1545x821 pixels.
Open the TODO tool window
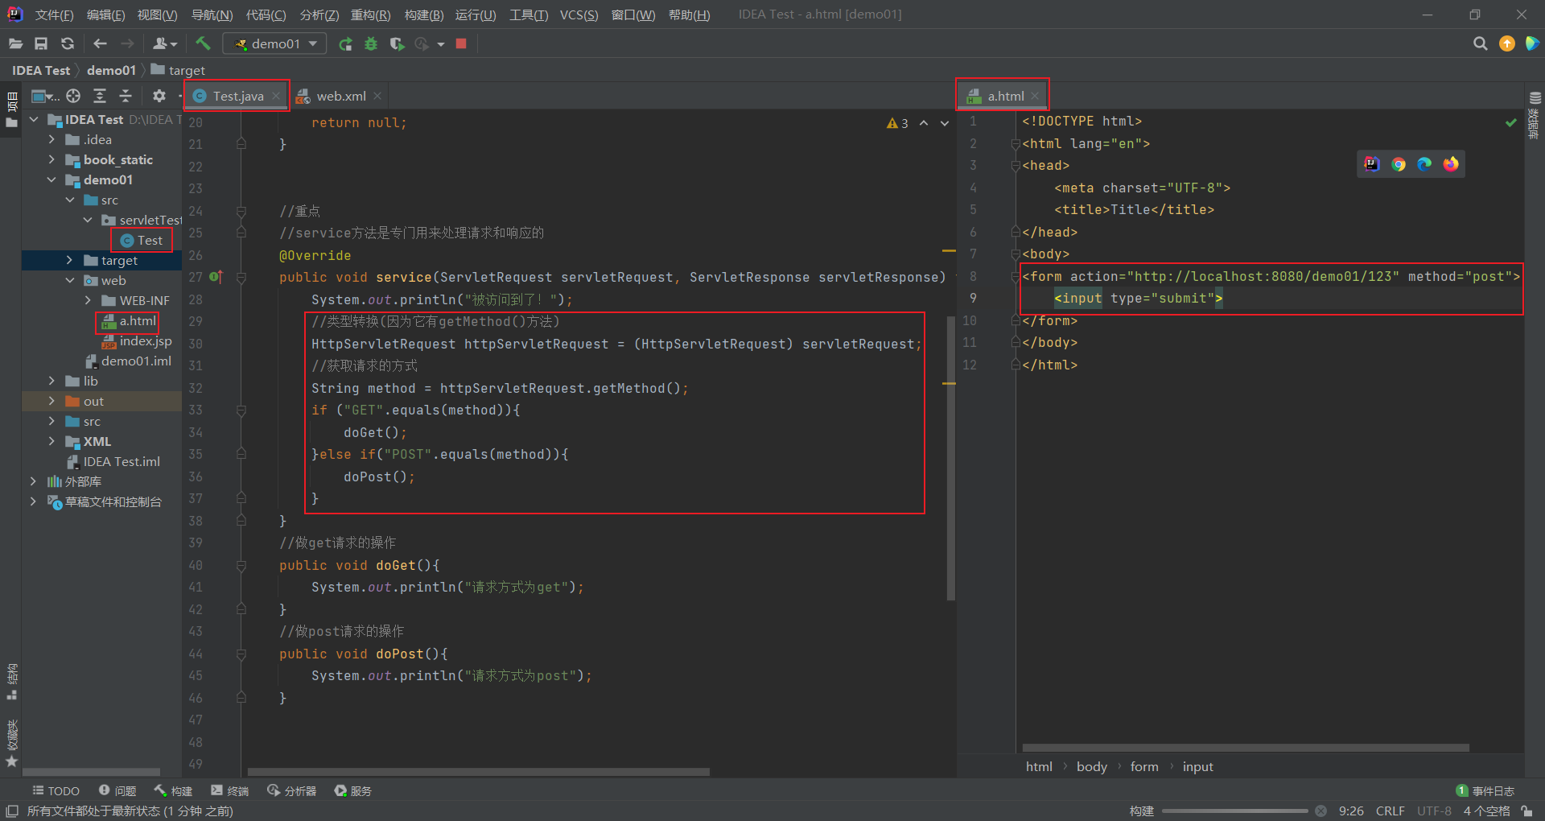pyautogui.click(x=56, y=790)
